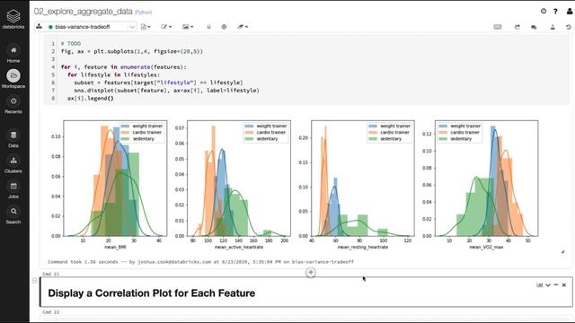Click the Python language label beside title

point(144,12)
